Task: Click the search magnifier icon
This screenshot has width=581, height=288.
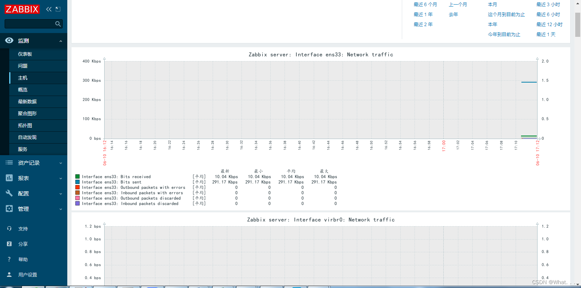Action: point(58,24)
